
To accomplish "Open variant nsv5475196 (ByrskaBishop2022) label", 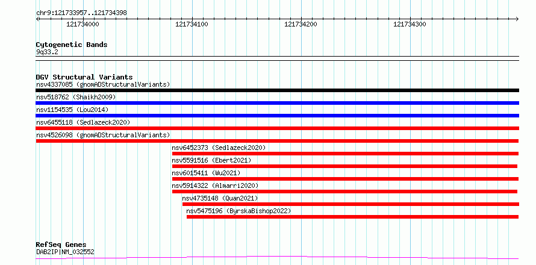I will click(238, 211).
